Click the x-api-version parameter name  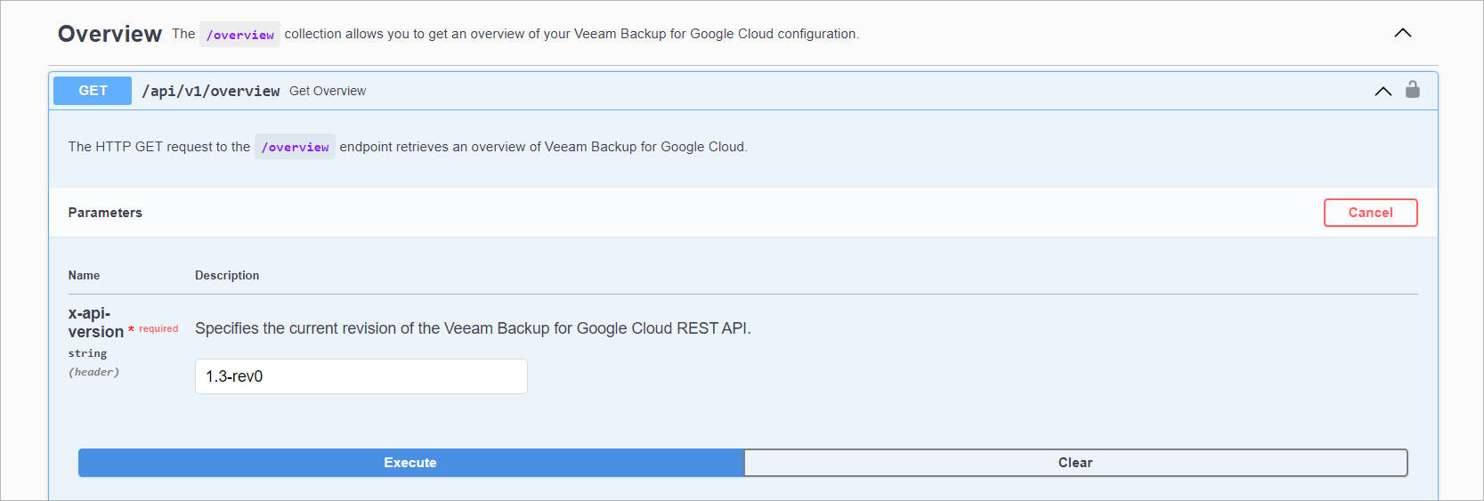(94, 323)
